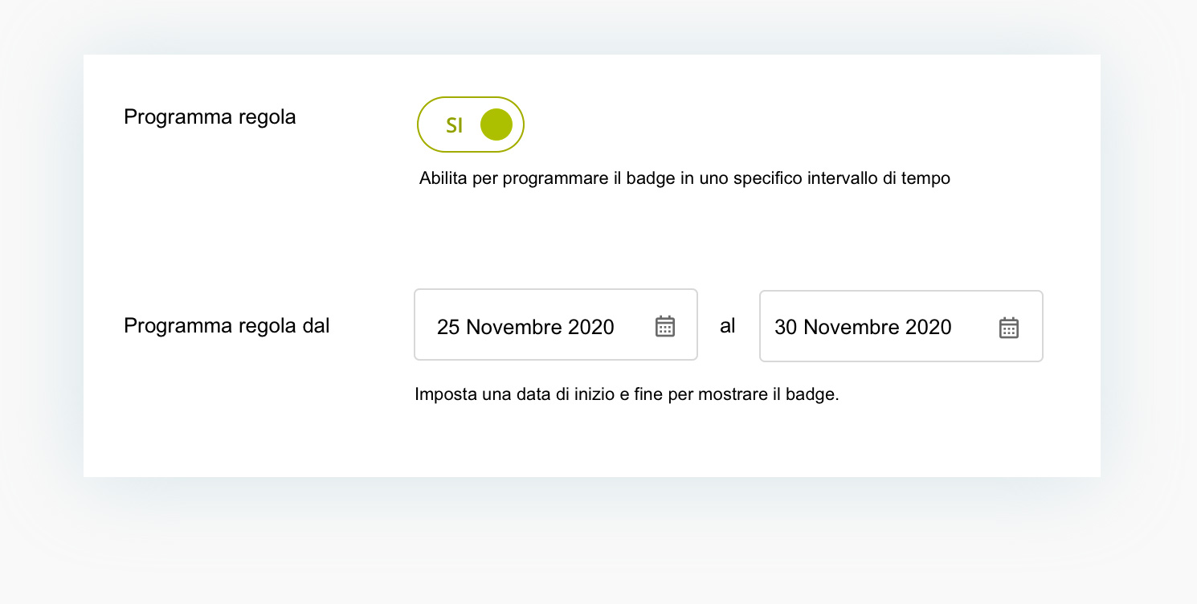Open the calendar icon for the end date
This screenshot has height=604, width=1197.
[x=1009, y=328]
